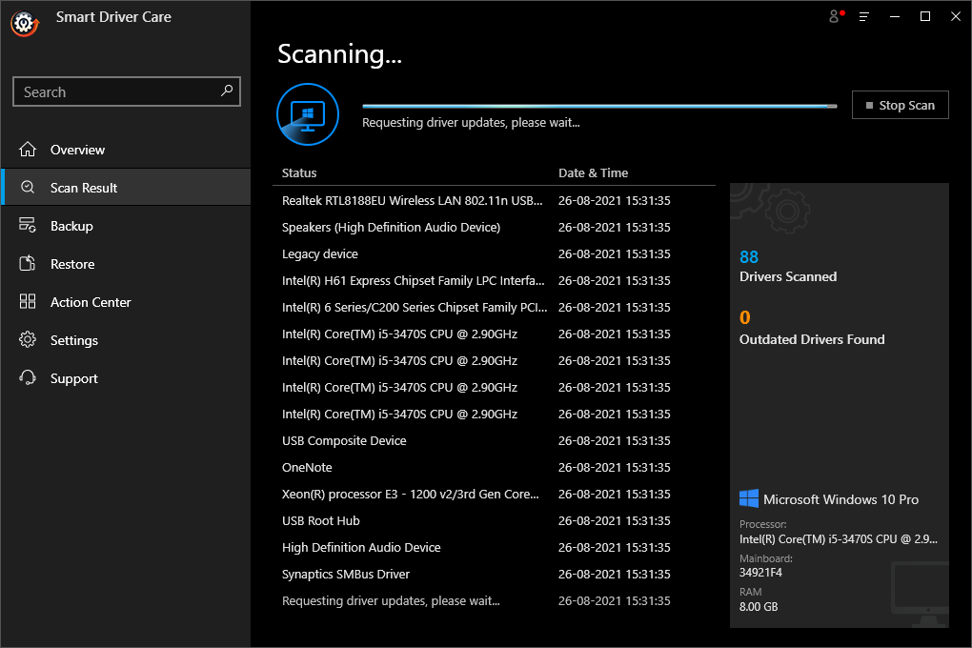Select the USB Composite Device row
The image size is (972, 648).
coord(494,440)
